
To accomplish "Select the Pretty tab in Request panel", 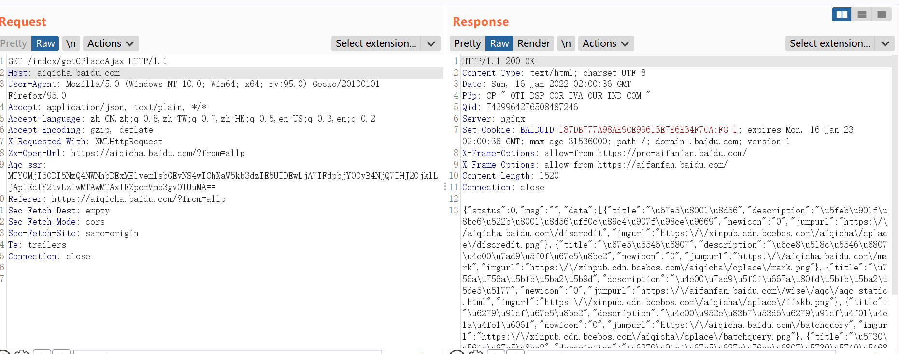I will [x=14, y=43].
